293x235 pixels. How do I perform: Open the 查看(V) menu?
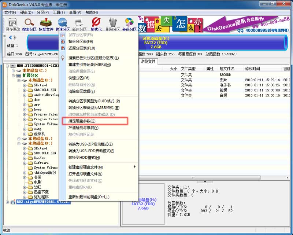[75, 12]
